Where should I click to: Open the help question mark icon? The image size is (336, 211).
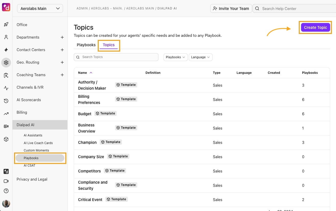[x=6, y=191]
